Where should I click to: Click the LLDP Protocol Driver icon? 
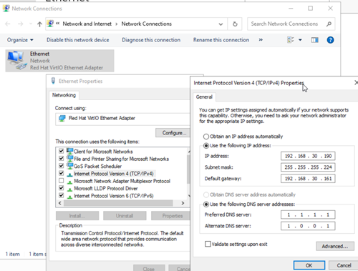click(69, 189)
